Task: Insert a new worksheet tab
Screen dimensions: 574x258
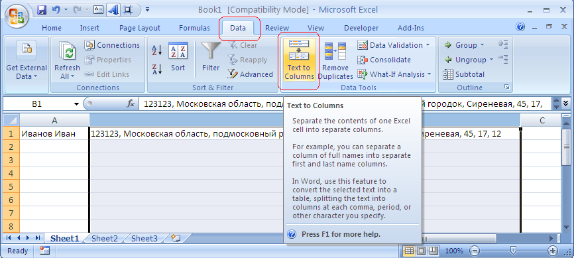Action: 176,239
